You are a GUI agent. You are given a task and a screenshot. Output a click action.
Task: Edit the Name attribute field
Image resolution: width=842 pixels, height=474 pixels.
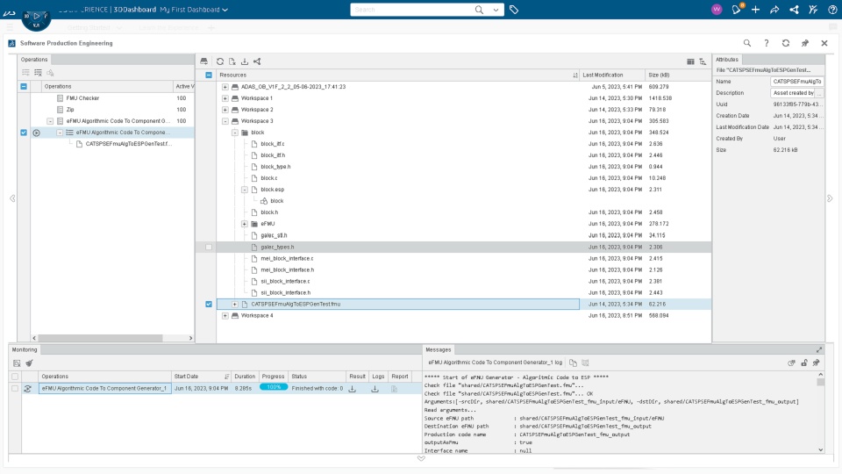point(797,81)
